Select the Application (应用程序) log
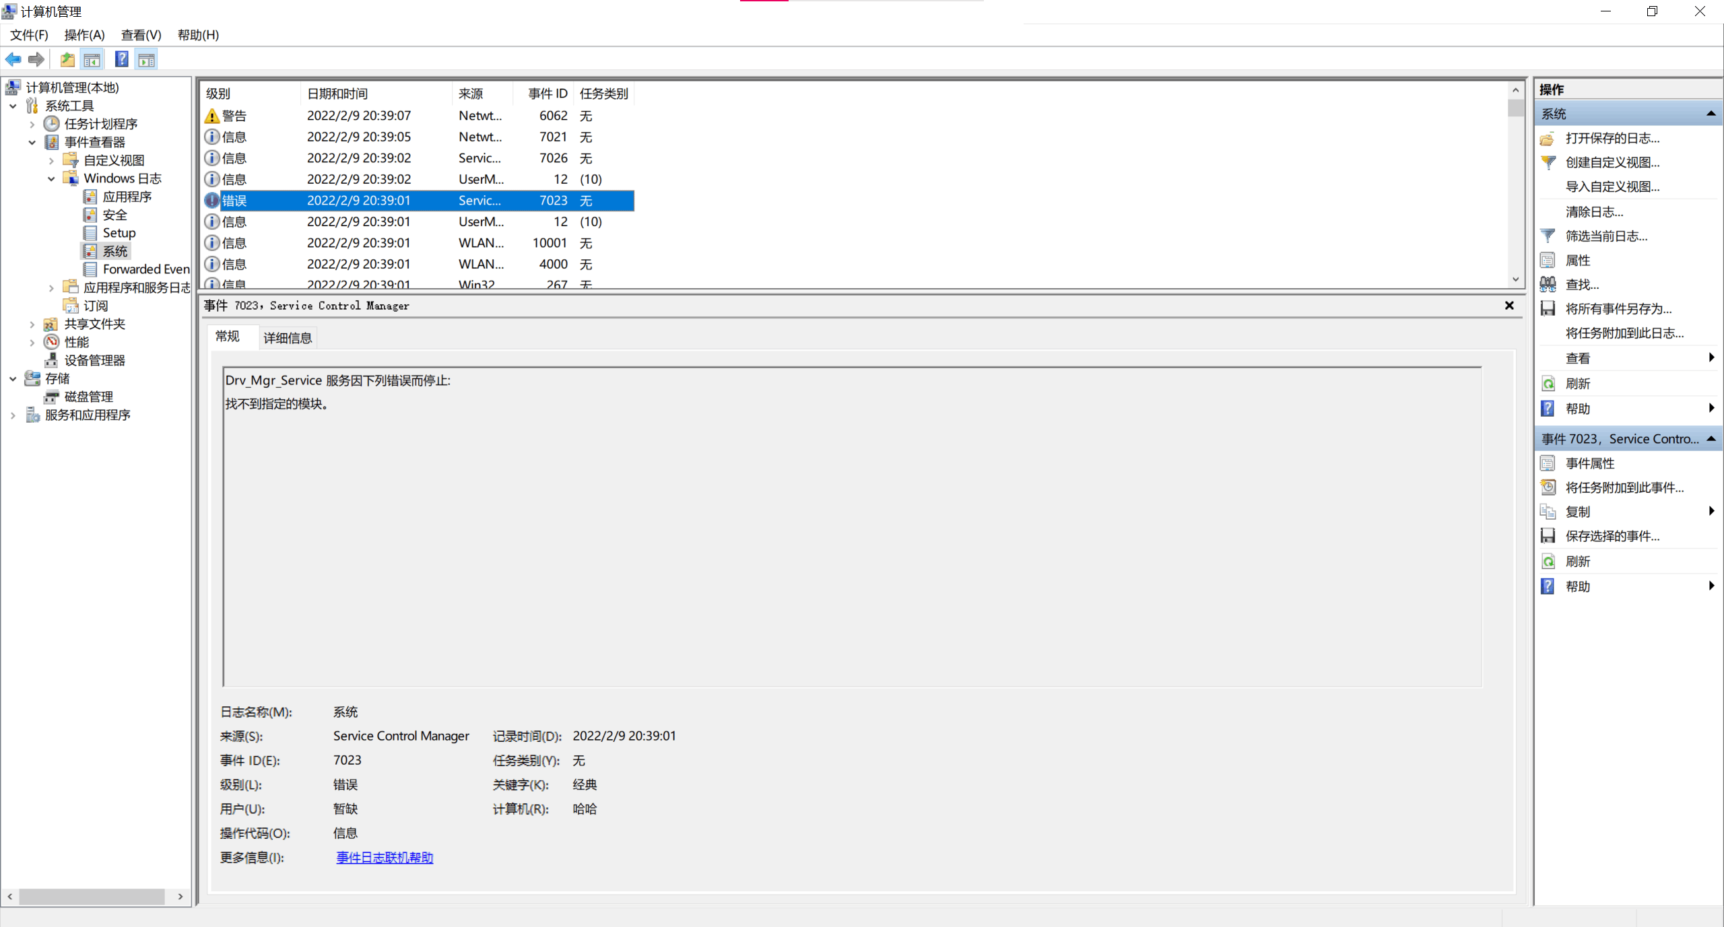The image size is (1724, 927). 127,197
